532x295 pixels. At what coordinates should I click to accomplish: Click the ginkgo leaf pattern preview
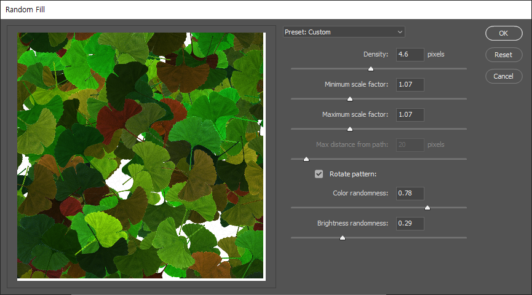(141, 156)
